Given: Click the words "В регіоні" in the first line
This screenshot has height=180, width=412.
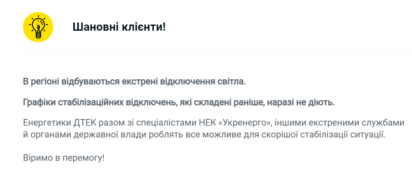Looking at the screenshot, I should 41,81.
